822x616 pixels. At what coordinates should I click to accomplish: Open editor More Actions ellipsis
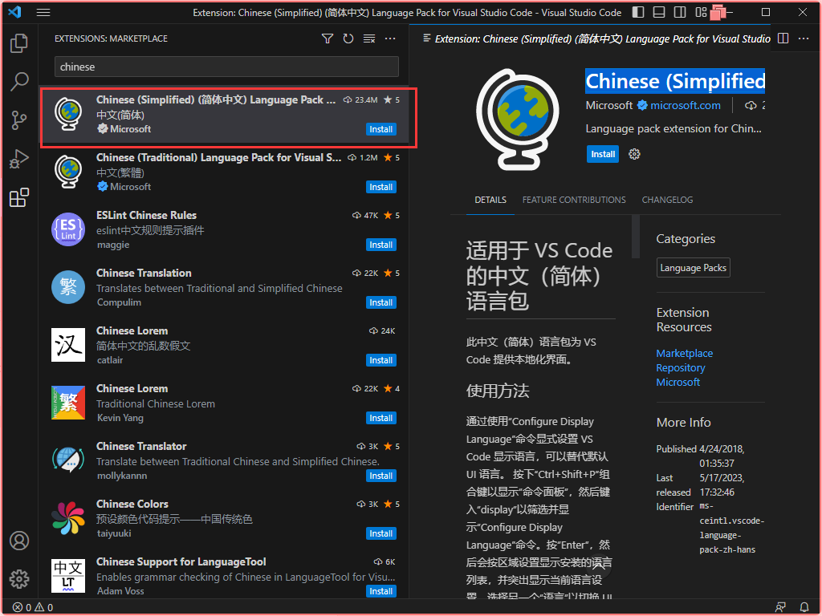click(x=803, y=38)
